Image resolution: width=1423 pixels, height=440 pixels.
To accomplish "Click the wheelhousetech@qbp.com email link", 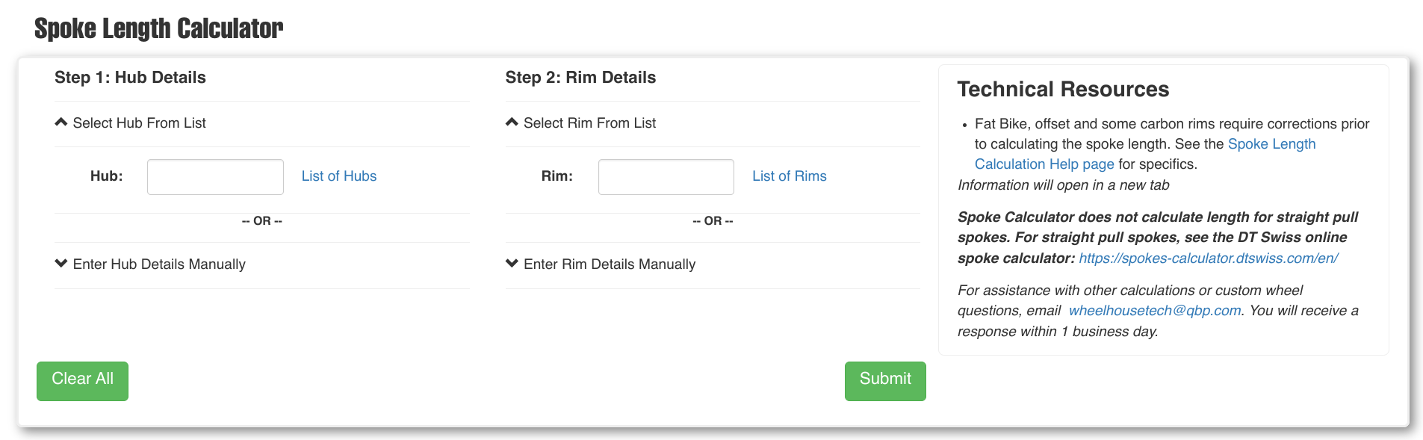I will tap(1155, 311).
